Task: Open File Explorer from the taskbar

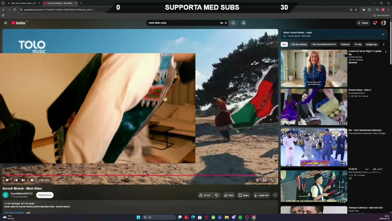Action: point(227,217)
